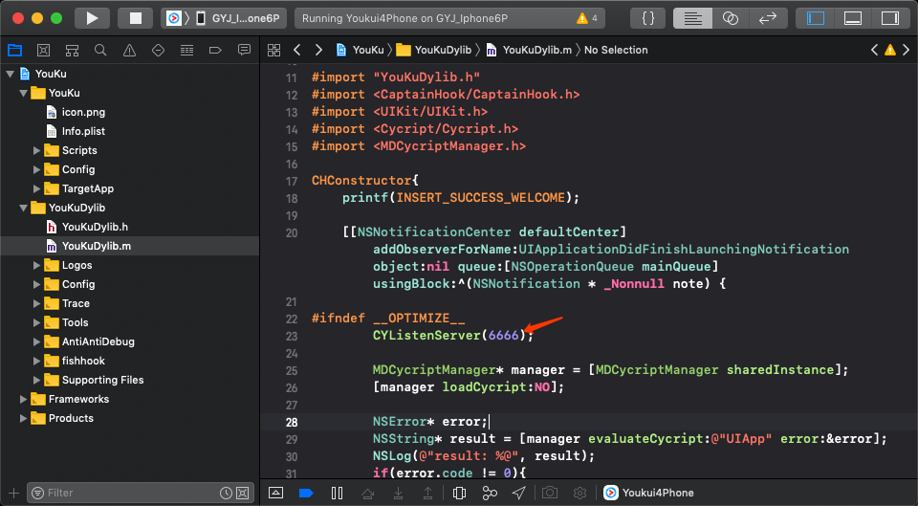This screenshot has height=506, width=918.
Task: Select YouKuDylib.m in navigator
Action: [129, 246]
